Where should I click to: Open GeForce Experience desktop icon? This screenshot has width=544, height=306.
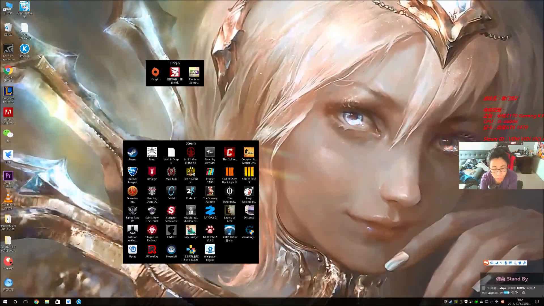[x=8, y=52]
